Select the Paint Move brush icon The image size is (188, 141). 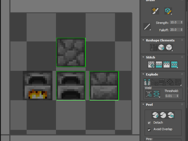155,11
